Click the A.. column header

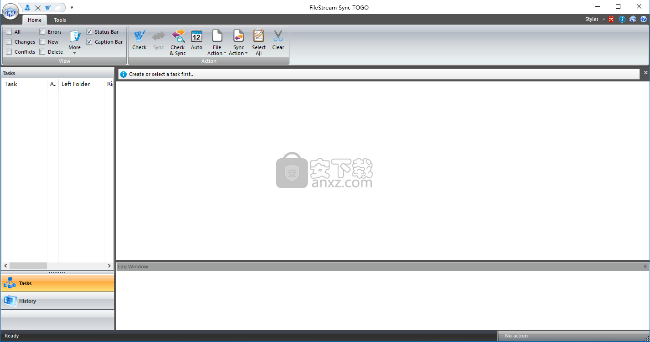click(x=53, y=84)
